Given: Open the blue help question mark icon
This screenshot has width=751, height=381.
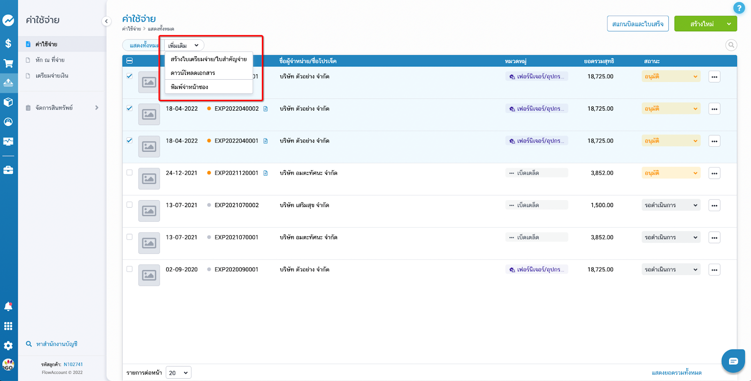Looking at the screenshot, I should point(739,8).
